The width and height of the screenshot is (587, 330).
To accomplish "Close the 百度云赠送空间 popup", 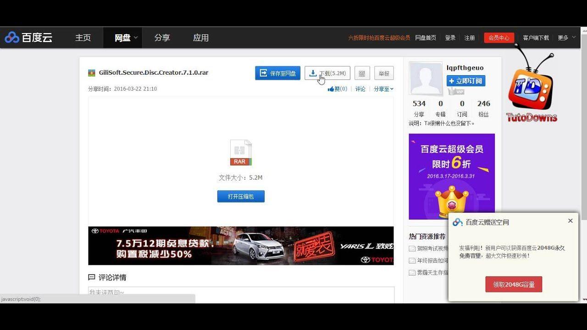I will tap(570, 220).
